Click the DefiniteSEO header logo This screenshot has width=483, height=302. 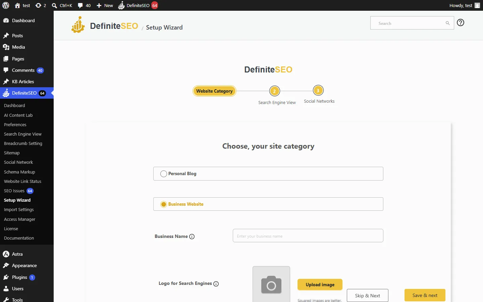tap(105, 25)
